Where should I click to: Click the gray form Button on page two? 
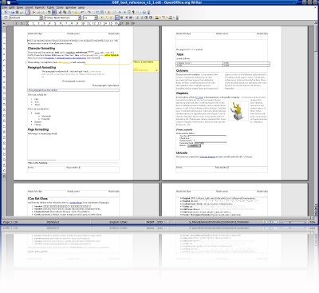[x=194, y=146]
